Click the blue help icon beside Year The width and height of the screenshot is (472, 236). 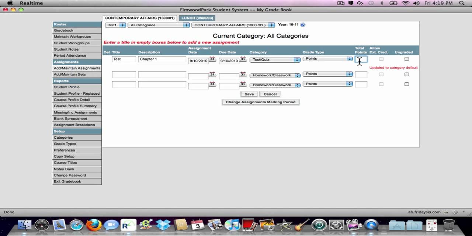(x=303, y=25)
